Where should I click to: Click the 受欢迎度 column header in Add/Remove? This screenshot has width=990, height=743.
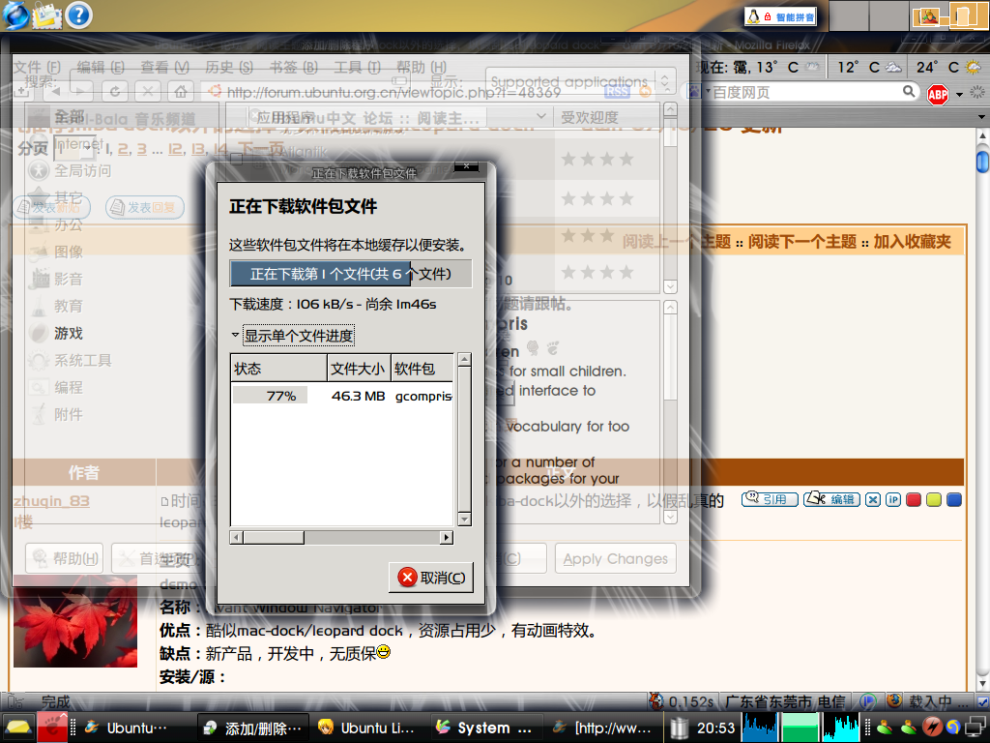click(x=606, y=117)
